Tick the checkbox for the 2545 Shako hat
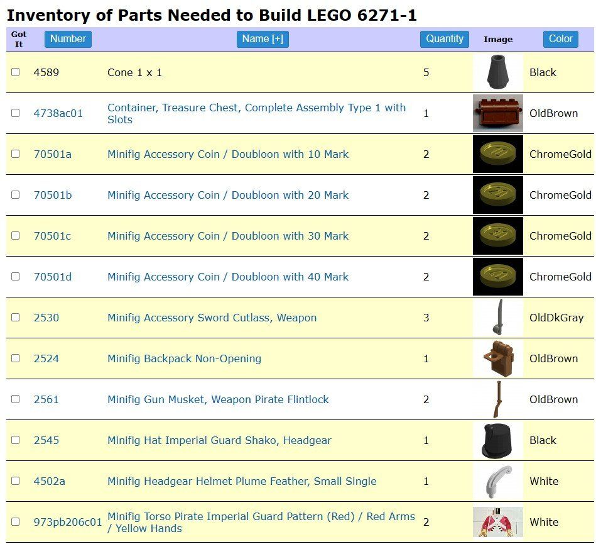Screen dimensions: 596x544 pos(16,440)
